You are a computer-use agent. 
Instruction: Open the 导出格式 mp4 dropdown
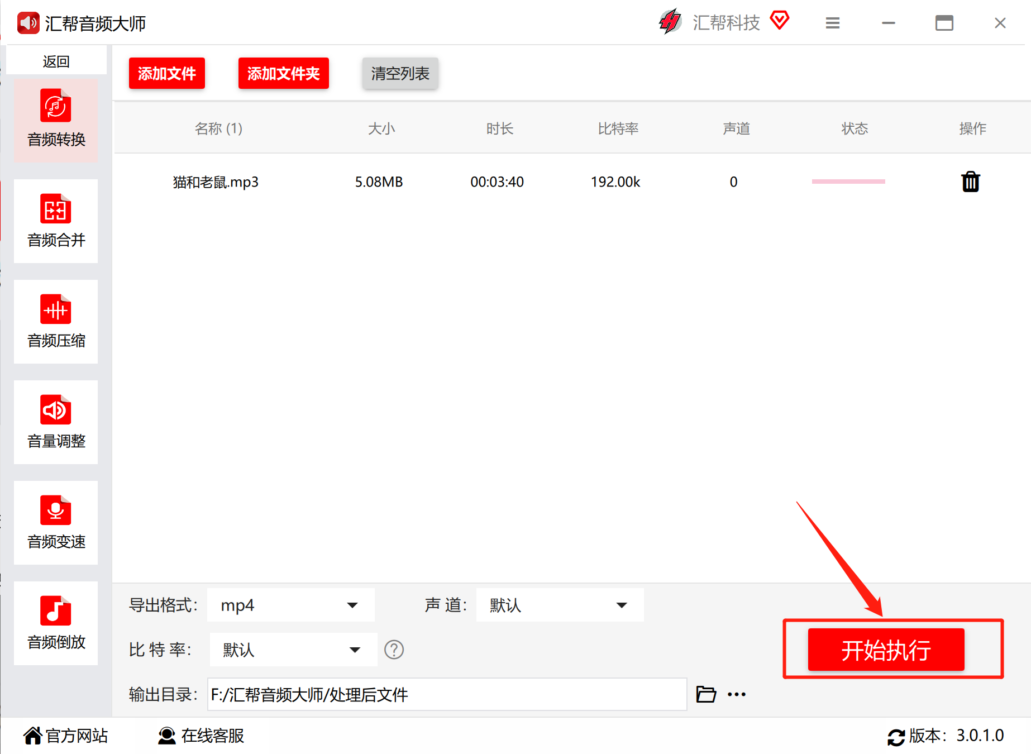(x=290, y=605)
